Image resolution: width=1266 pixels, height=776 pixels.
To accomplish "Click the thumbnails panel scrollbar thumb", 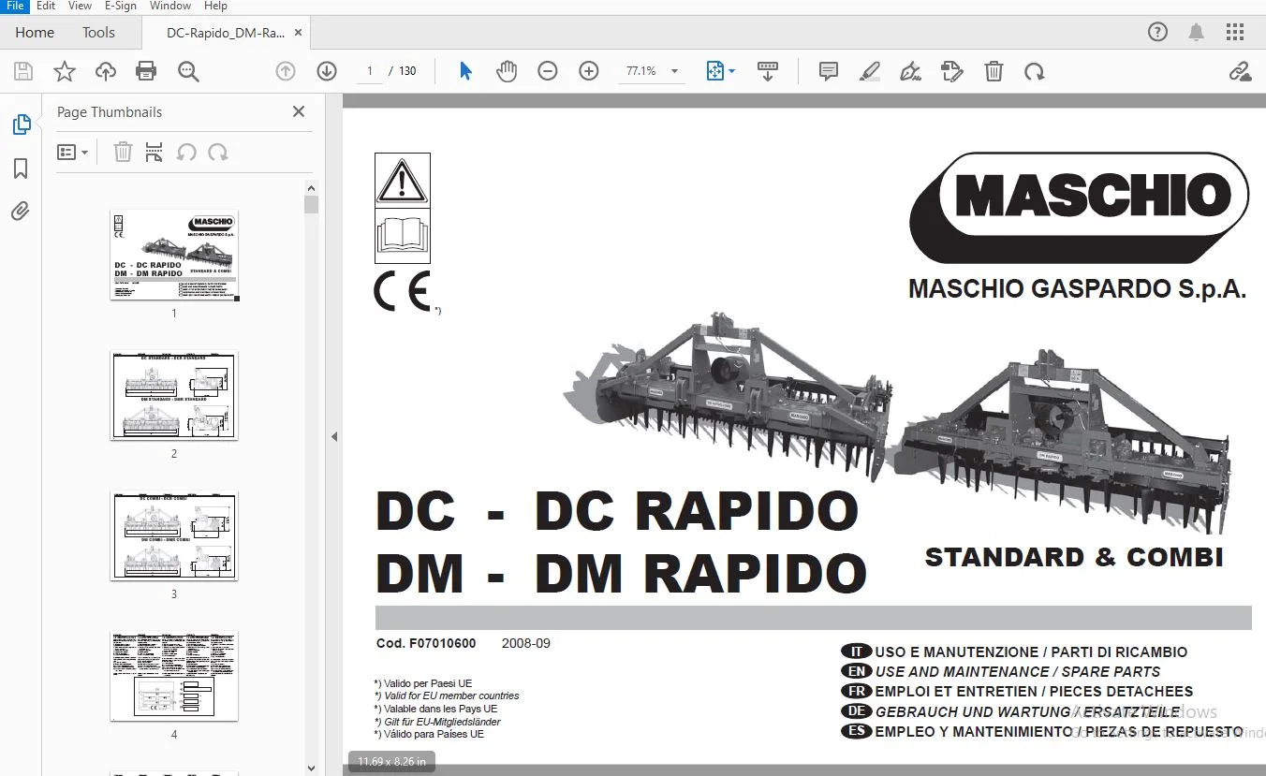I will click(x=312, y=205).
